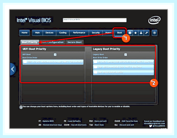Select the USB WD Elements boot entry
The height and width of the screenshot is (138, 177).
click(123, 67)
